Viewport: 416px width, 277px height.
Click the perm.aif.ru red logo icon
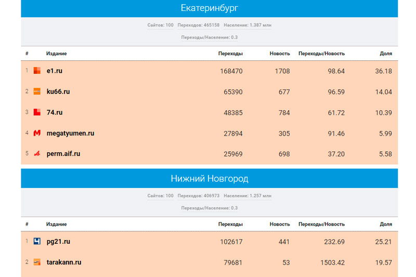coord(37,154)
